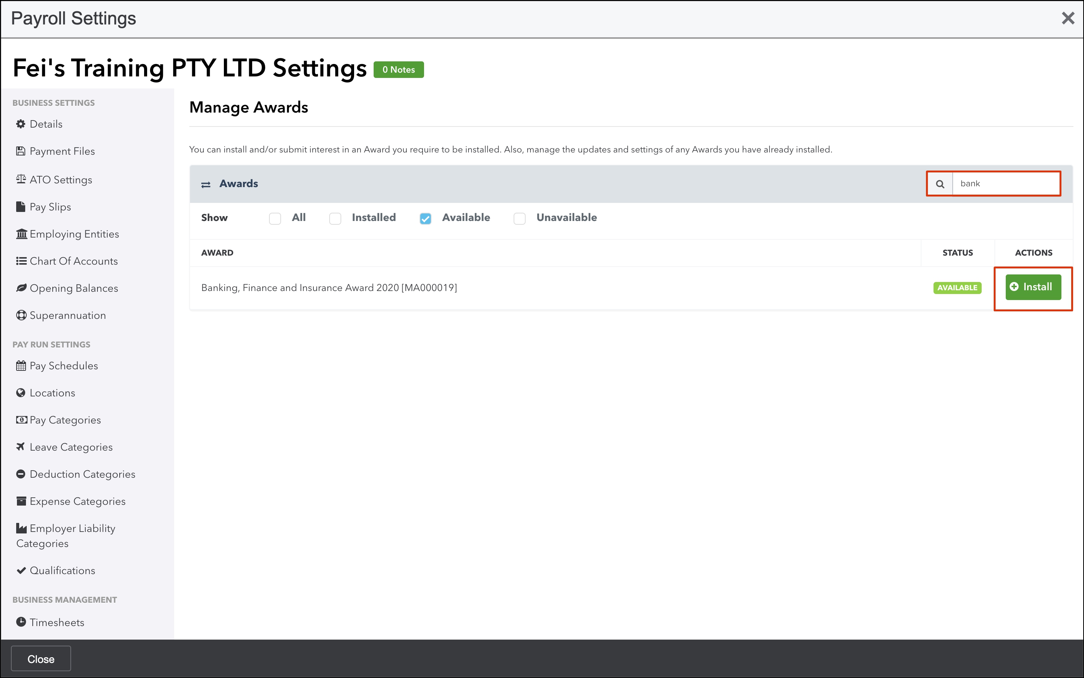Click the bank building Employing Entities icon
This screenshot has height=678, width=1084.
[x=21, y=234]
